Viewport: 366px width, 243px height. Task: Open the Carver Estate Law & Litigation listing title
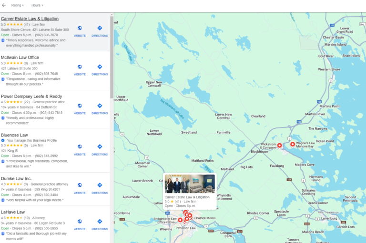click(x=30, y=19)
